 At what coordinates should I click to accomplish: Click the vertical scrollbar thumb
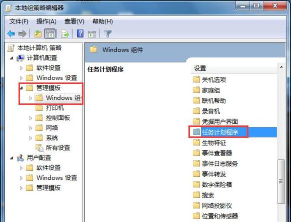click(281, 182)
